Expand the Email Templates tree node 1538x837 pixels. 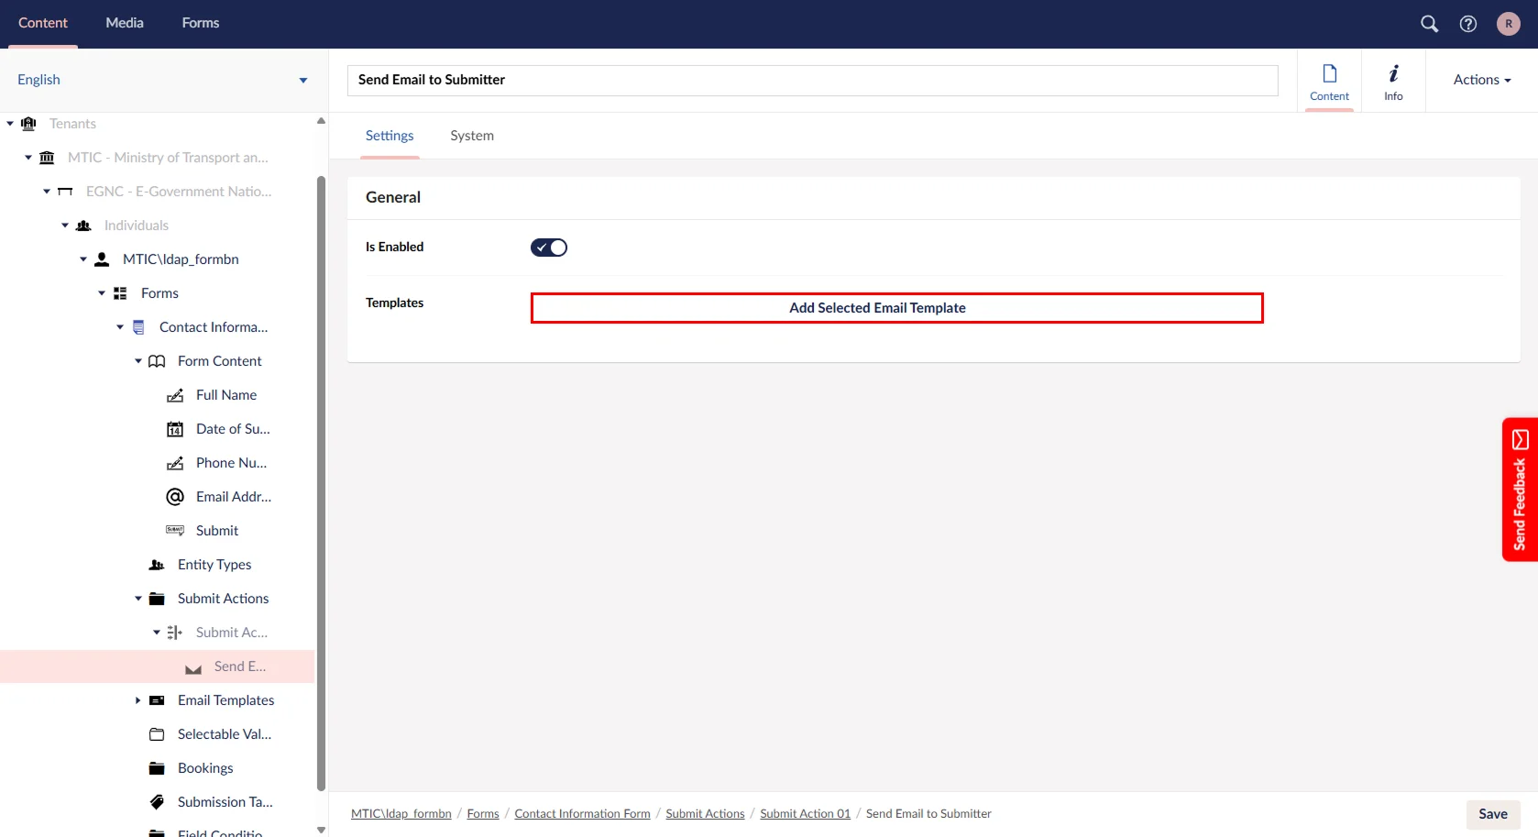pos(137,700)
